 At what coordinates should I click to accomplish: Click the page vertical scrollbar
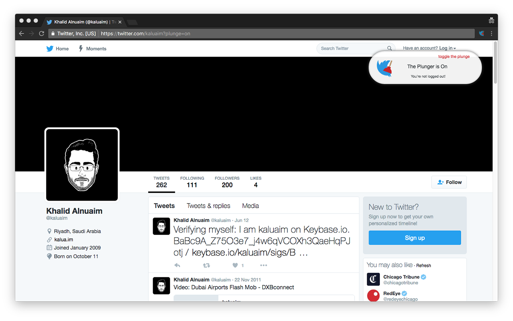coord(495,62)
